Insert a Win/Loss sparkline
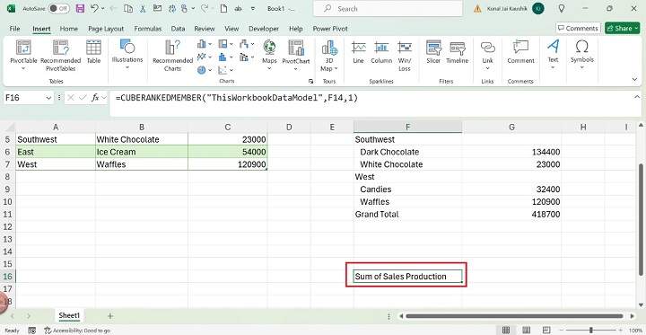This screenshot has width=646, height=335. [405, 56]
